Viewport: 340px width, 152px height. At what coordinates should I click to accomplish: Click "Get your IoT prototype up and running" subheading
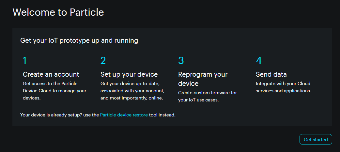(x=79, y=40)
